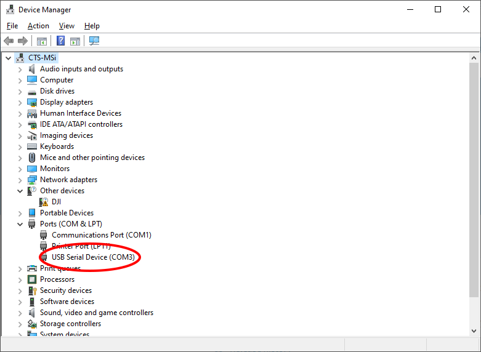The width and height of the screenshot is (481, 352).
Task: Expand the Disk drives category
Action: [20, 92]
